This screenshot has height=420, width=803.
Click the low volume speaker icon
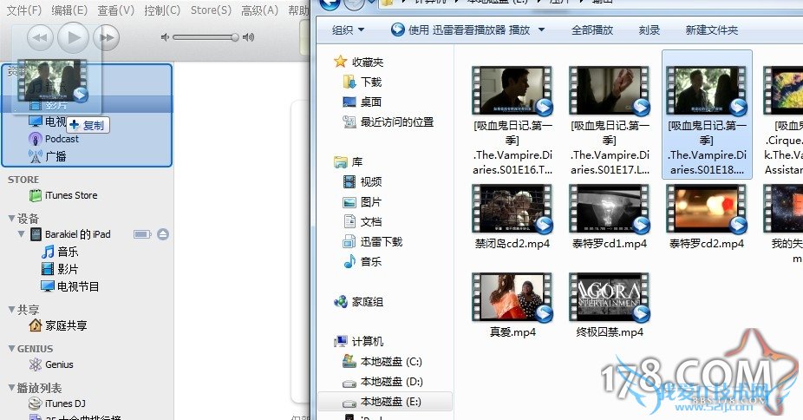pyautogui.click(x=165, y=36)
